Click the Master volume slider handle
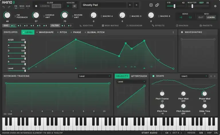The height and width of the screenshot is (135, 220). 192,6
